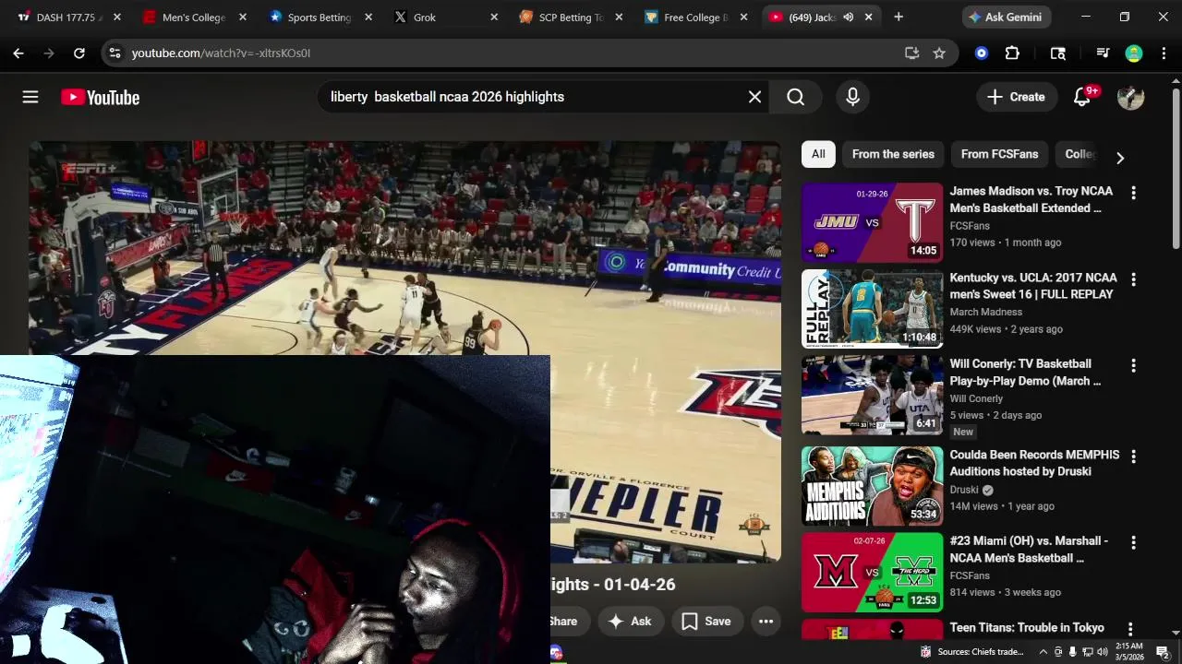The width and height of the screenshot is (1182, 664).
Task: Start voice search with the microphone icon
Action: point(852,97)
